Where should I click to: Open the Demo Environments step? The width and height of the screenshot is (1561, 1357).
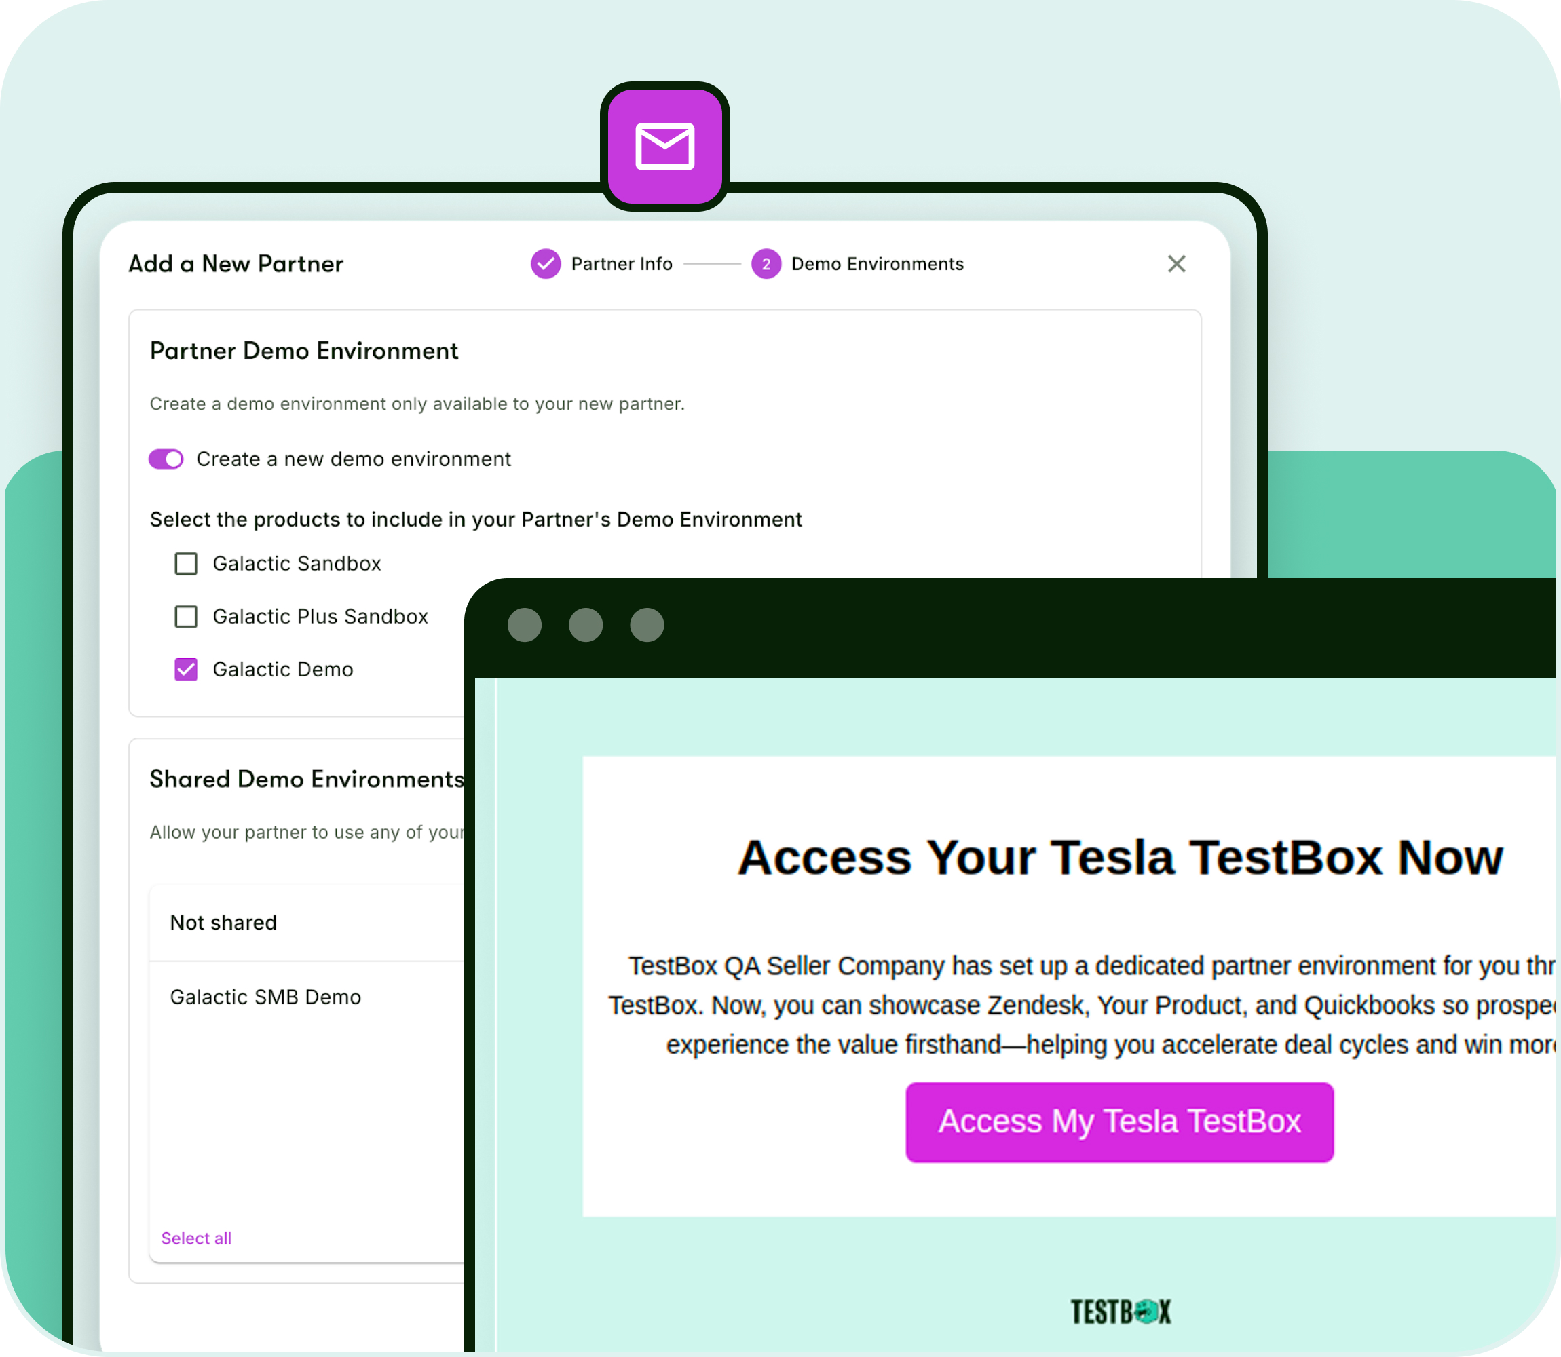(878, 263)
